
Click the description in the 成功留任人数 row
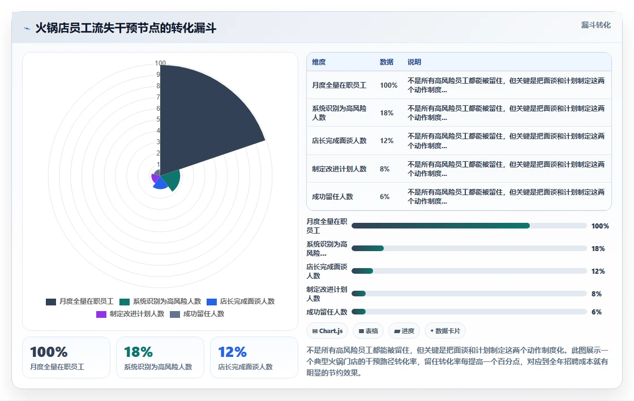point(506,197)
